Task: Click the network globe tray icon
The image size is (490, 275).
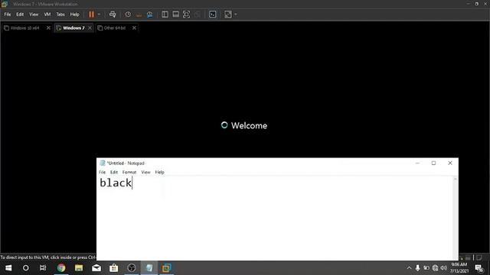Action: (x=435, y=268)
